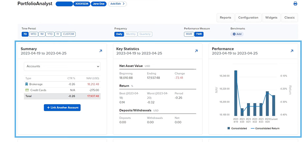Expand the Performance widget arrow icon
This screenshot has width=308, height=142.
(x=292, y=51)
